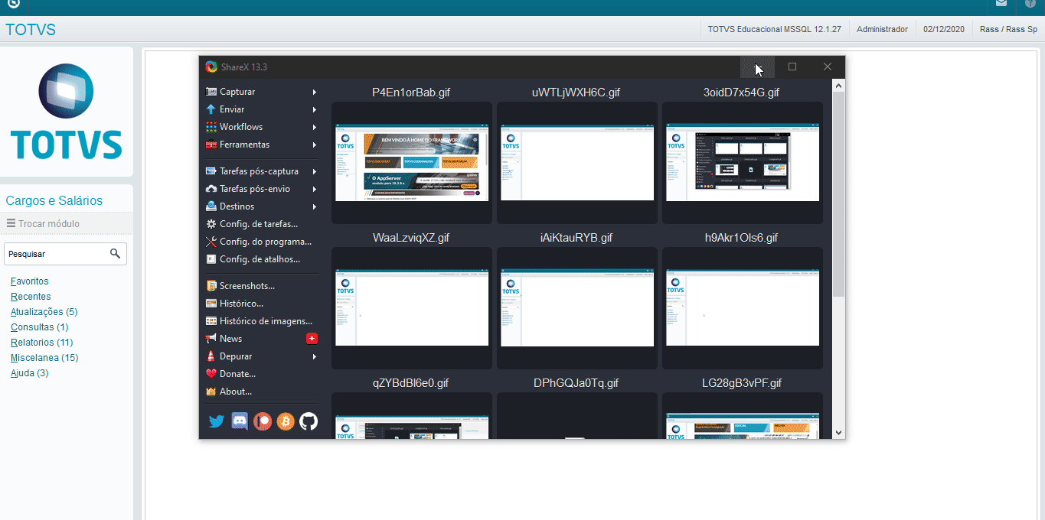Image resolution: width=1045 pixels, height=520 pixels.
Task: Expand the Tarefas pós-envio submenu arrow
Action: pos(315,189)
